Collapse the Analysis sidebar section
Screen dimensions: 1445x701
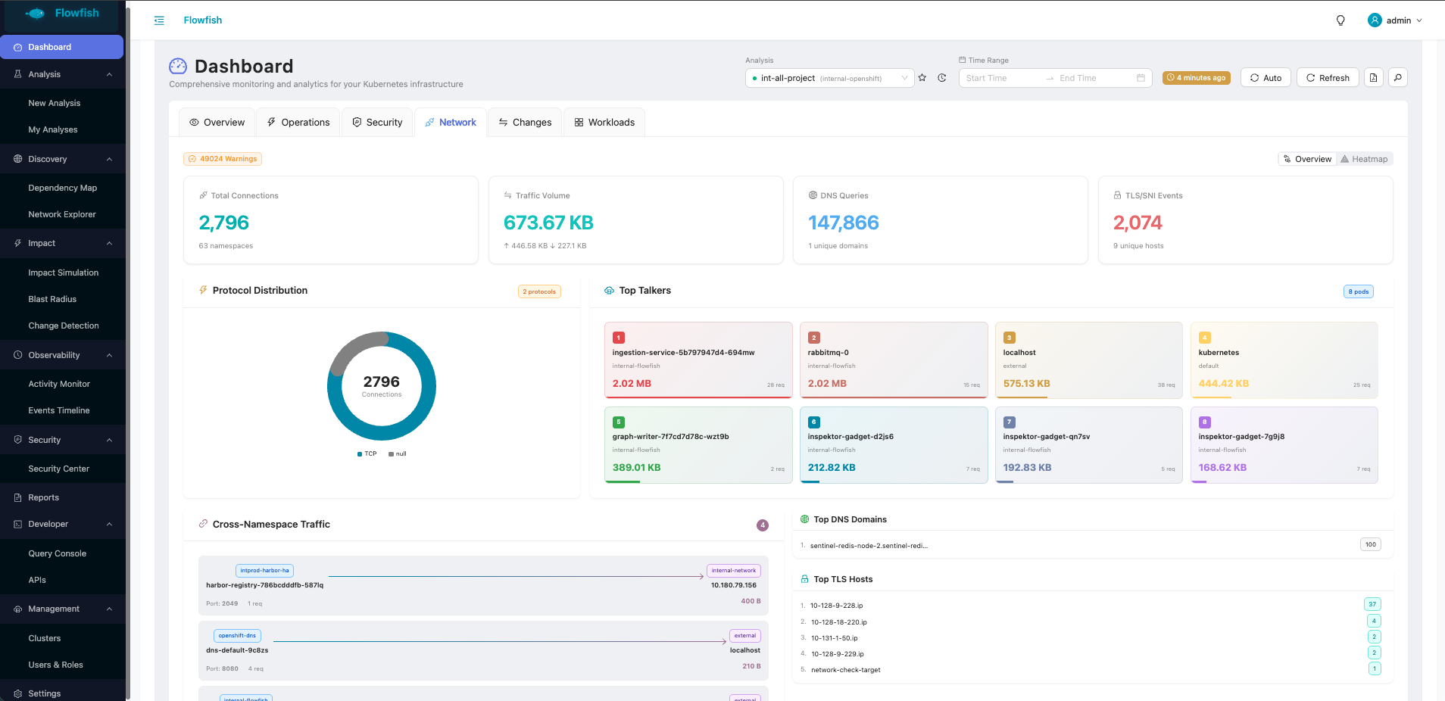63,74
